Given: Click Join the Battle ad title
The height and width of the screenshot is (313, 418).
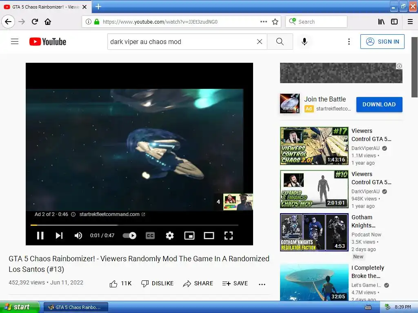Looking at the screenshot, I should [325, 99].
